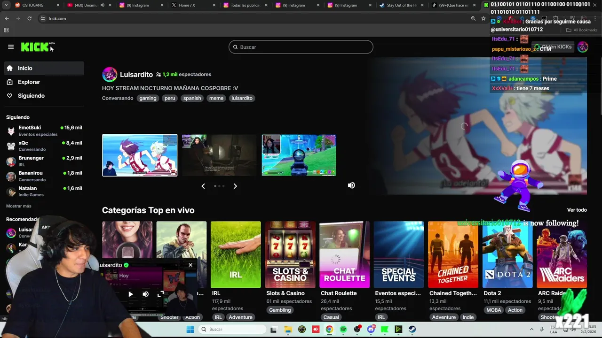Screen dimensions: 602x338
Task: Mute the Umamusume YouTube tab audio
Action: pos(102,5)
